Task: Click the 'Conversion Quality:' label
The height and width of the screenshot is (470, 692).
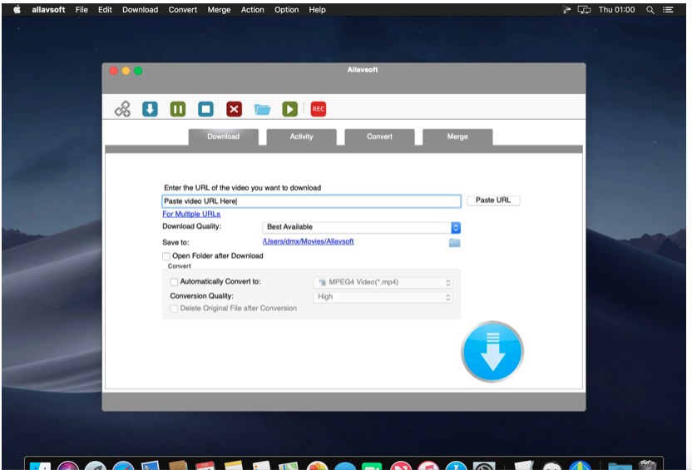Action: (x=201, y=296)
